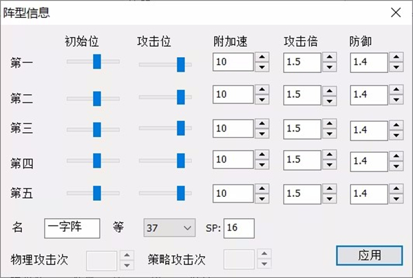Click 攻击位 slider handle for 第四
Image resolution: width=413 pixels, height=278 pixels.
(x=180, y=160)
